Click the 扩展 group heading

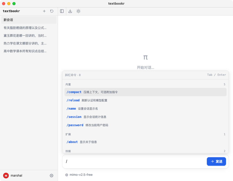68,134
